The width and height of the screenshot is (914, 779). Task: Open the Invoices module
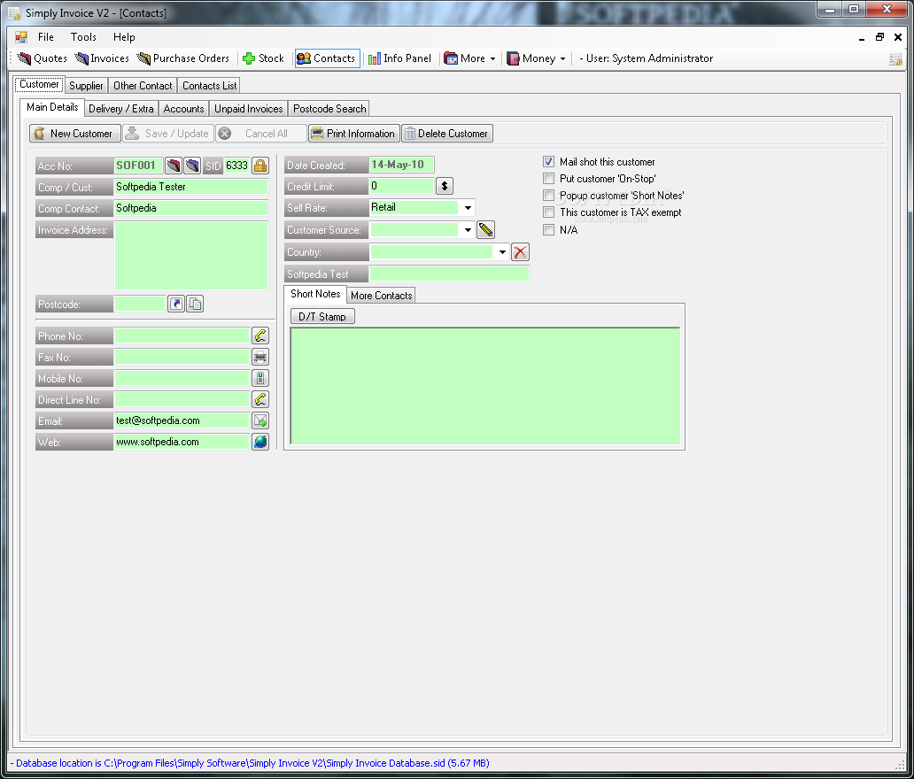(x=102, y=58)
